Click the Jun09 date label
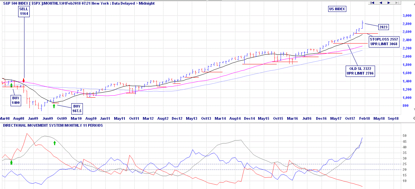This screenshot has height=189, width=415. pyautogui.click(x=48, y=118)
